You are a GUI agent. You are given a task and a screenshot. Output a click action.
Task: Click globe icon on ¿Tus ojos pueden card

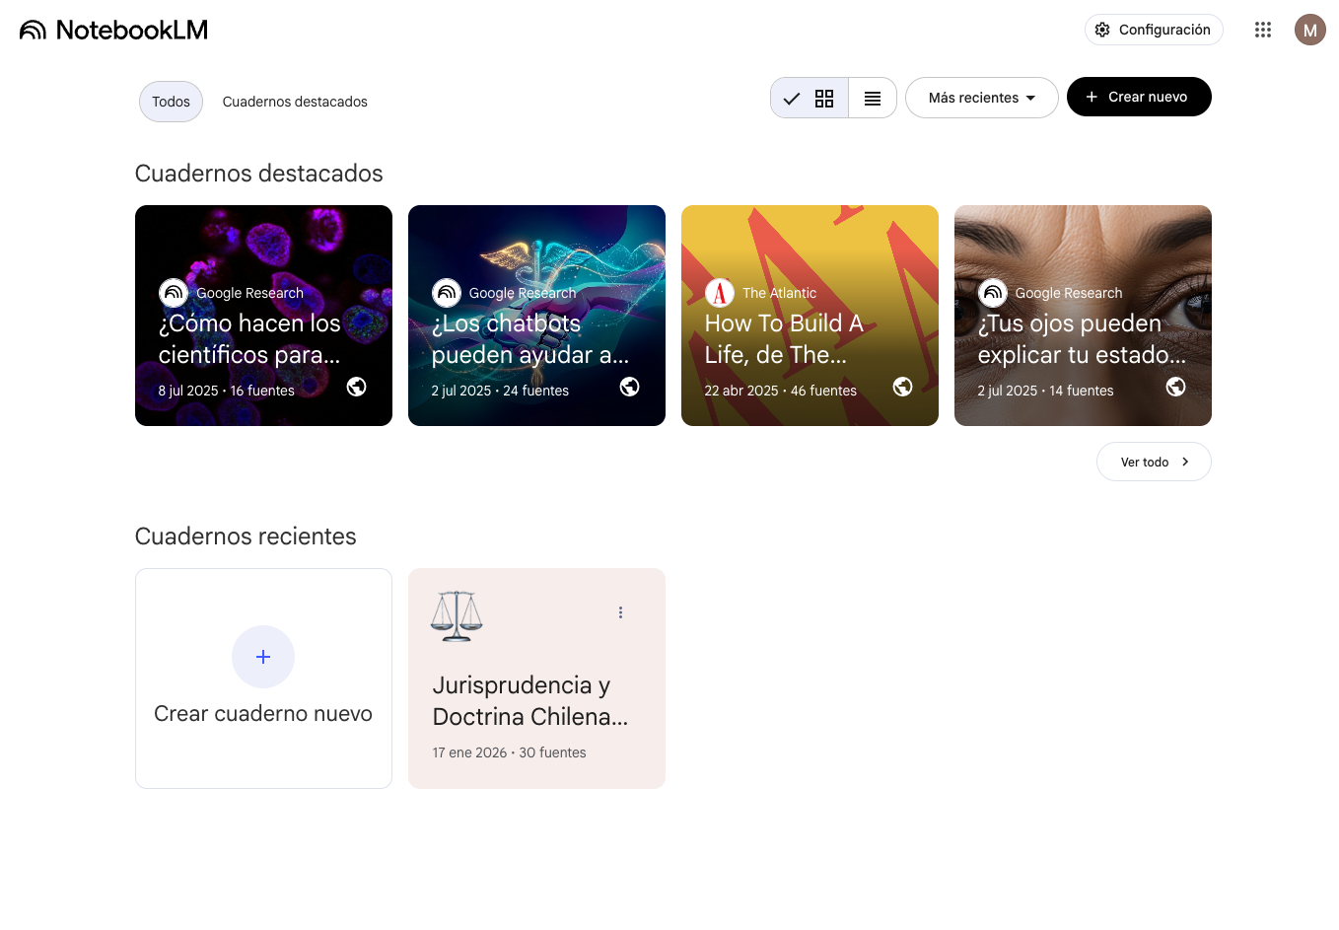pos(1175,387)
